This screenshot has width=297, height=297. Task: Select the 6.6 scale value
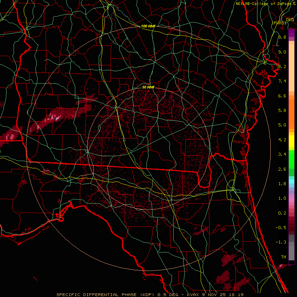click(x=282, y=96)
